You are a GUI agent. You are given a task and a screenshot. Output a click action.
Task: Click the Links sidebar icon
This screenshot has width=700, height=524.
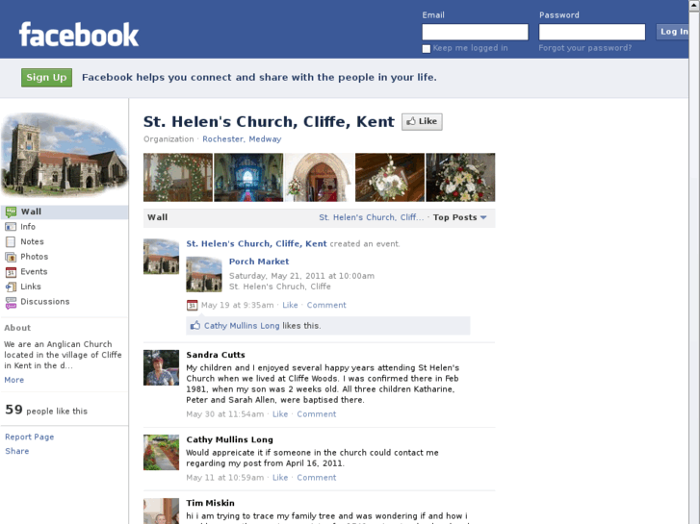(x=11, y=287)
